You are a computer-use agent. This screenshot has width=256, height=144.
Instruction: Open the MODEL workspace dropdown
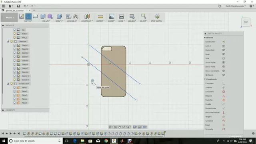coord(9,18)
